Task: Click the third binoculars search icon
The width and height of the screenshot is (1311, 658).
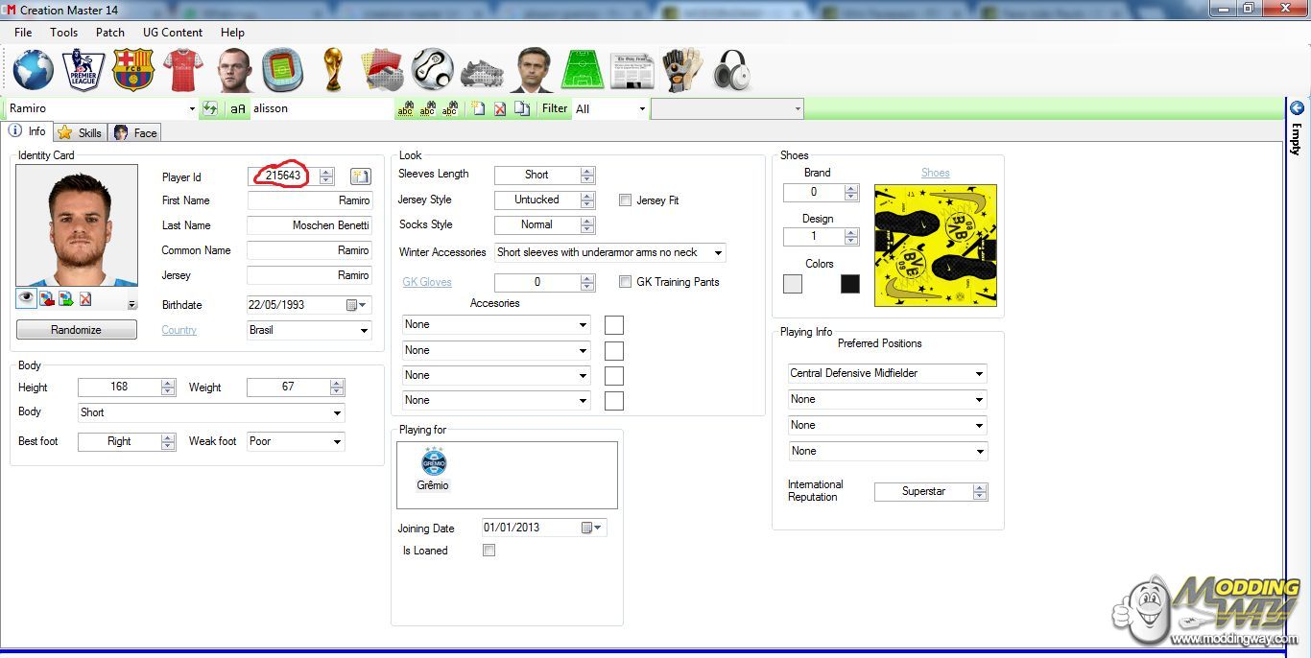Action: click(x=450, y=108)
